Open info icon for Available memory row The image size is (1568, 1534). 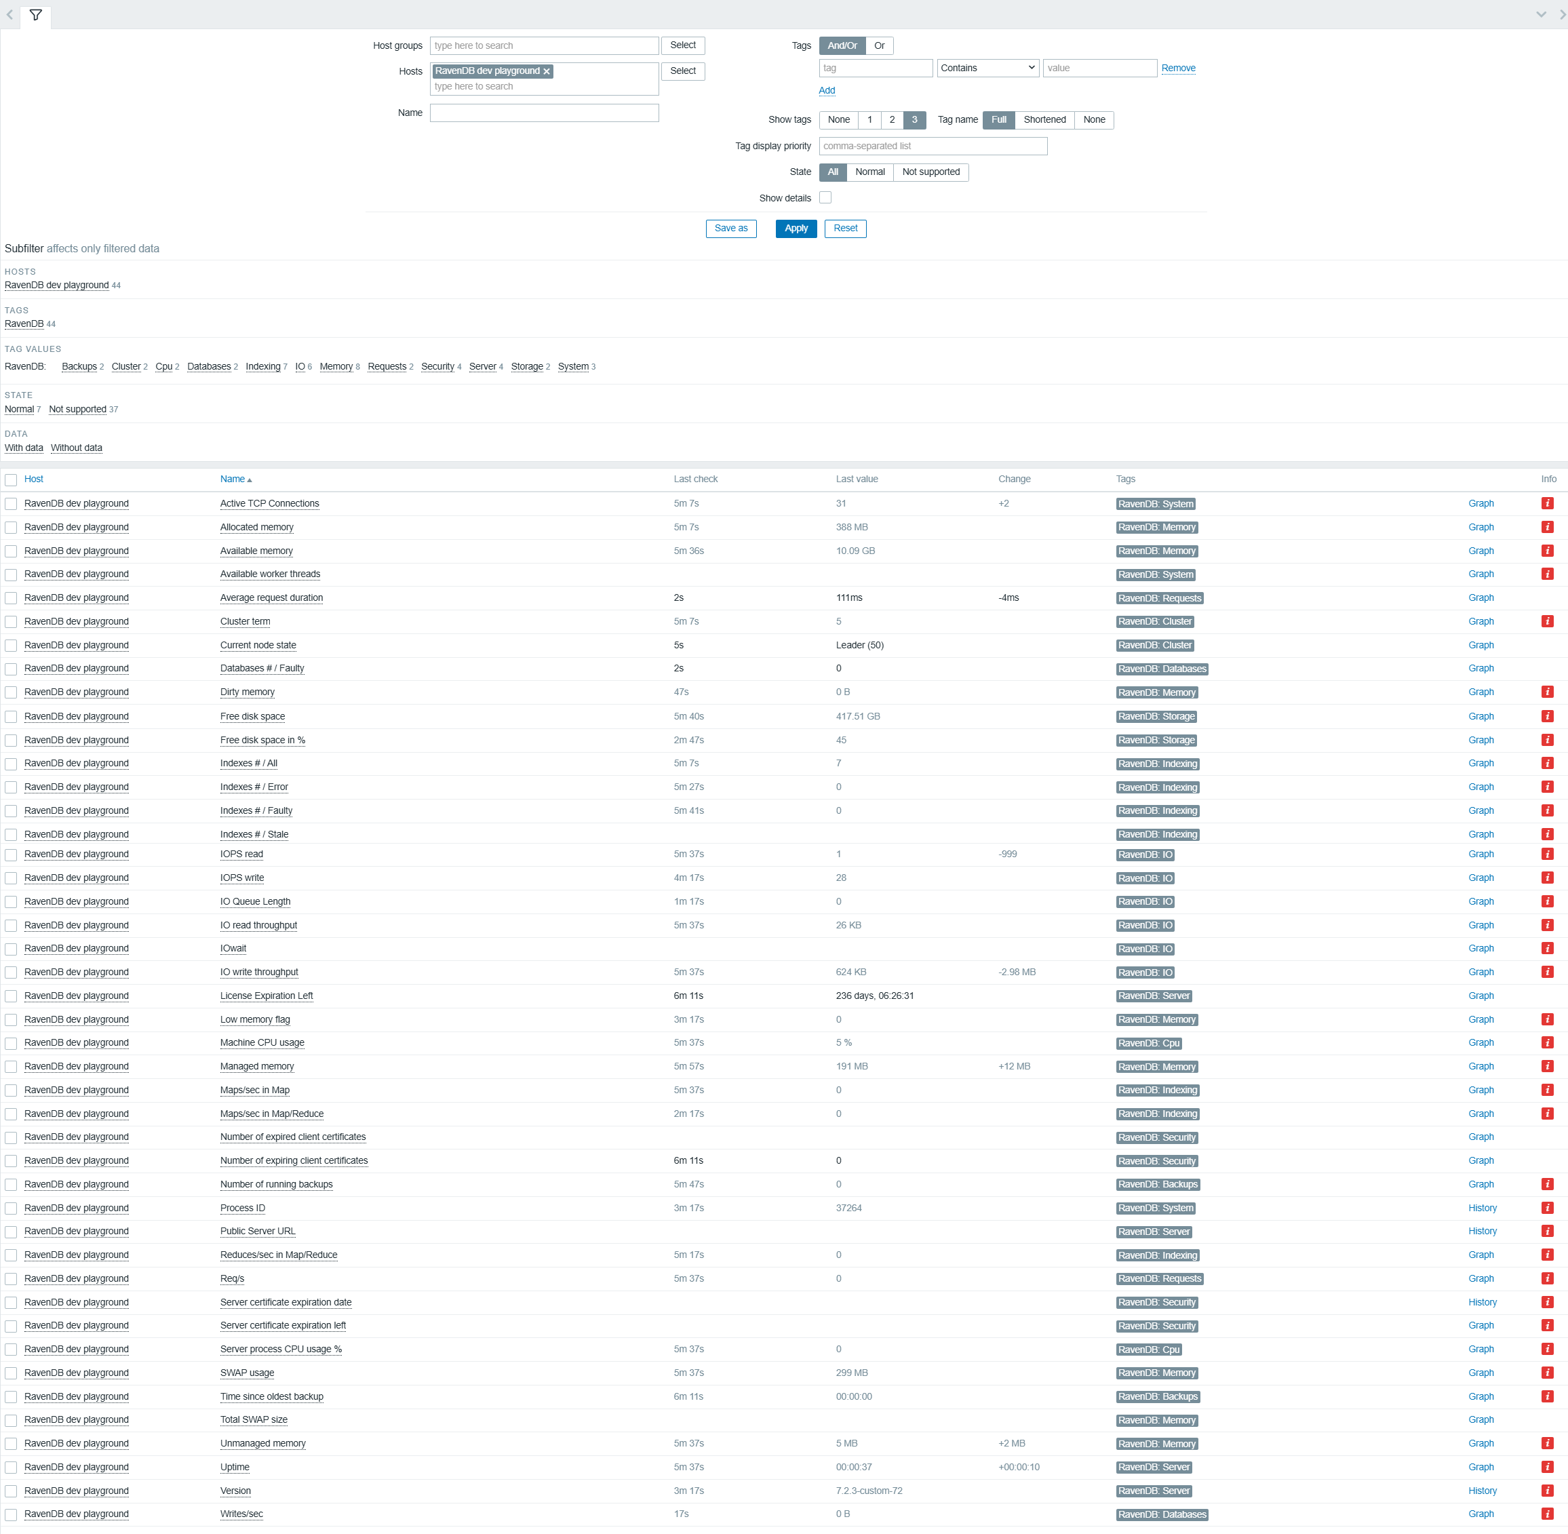[1547, 551]
